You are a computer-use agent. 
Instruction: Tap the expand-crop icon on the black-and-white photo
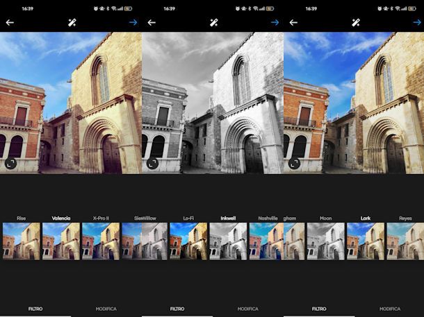tap(152, 164)
